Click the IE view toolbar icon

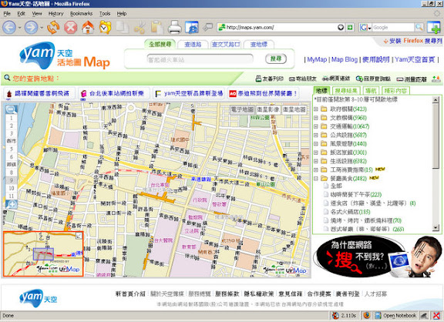(x=192, y=28)
